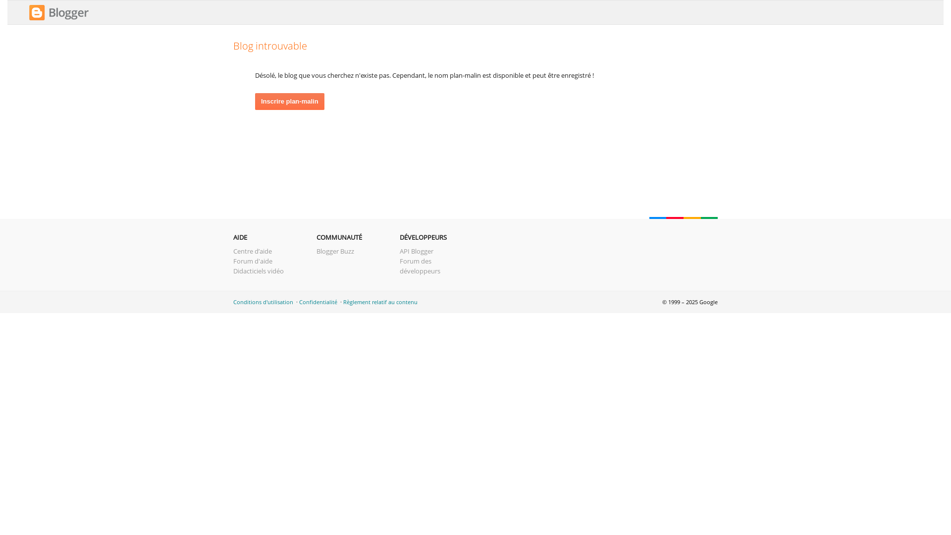
Task: Open Règlement relatif au contenu link
Action: (380, 302)
